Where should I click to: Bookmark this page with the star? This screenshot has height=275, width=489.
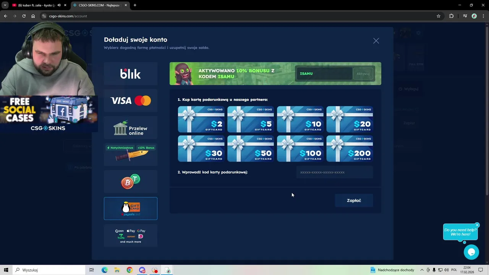439,16
